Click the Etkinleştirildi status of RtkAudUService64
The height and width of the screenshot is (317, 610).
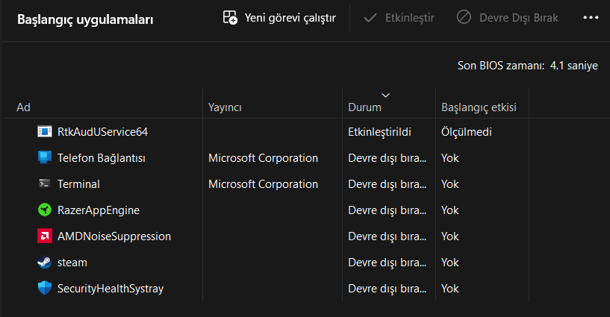click(x=379, y=132)
